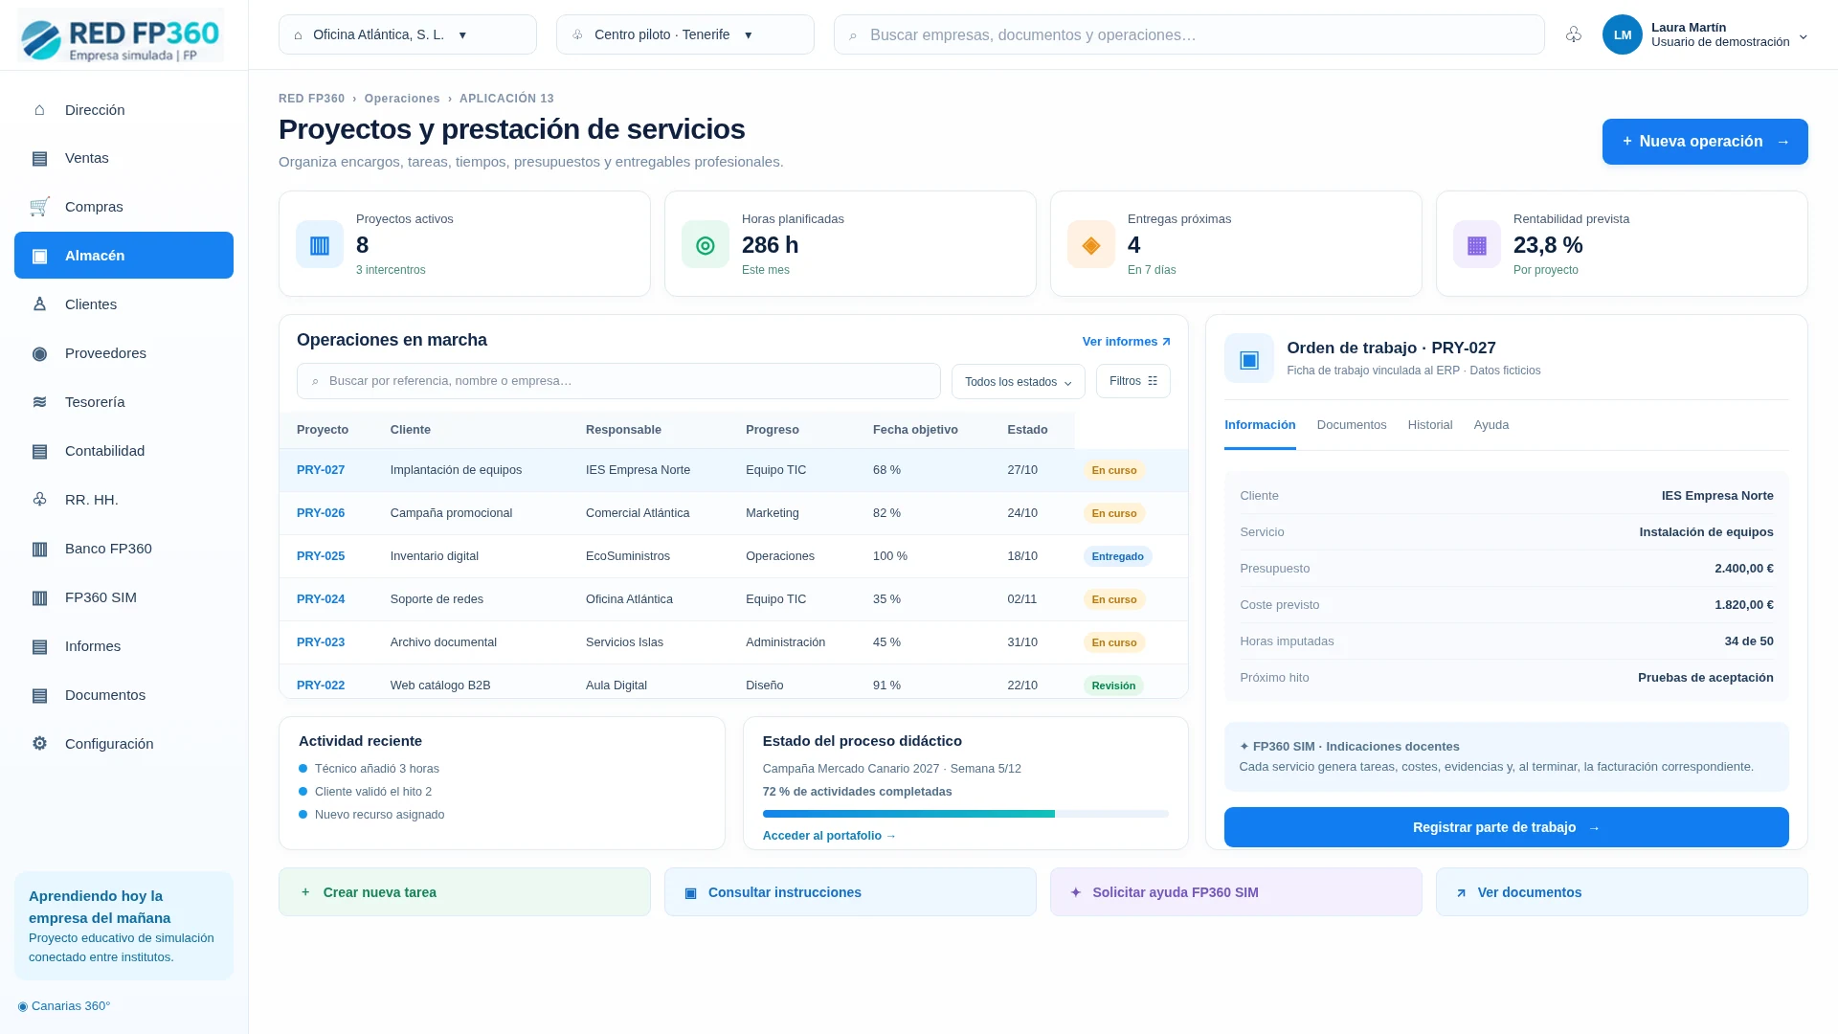
Task: Switch to the Historial tab
Action: pos(1430,425)
